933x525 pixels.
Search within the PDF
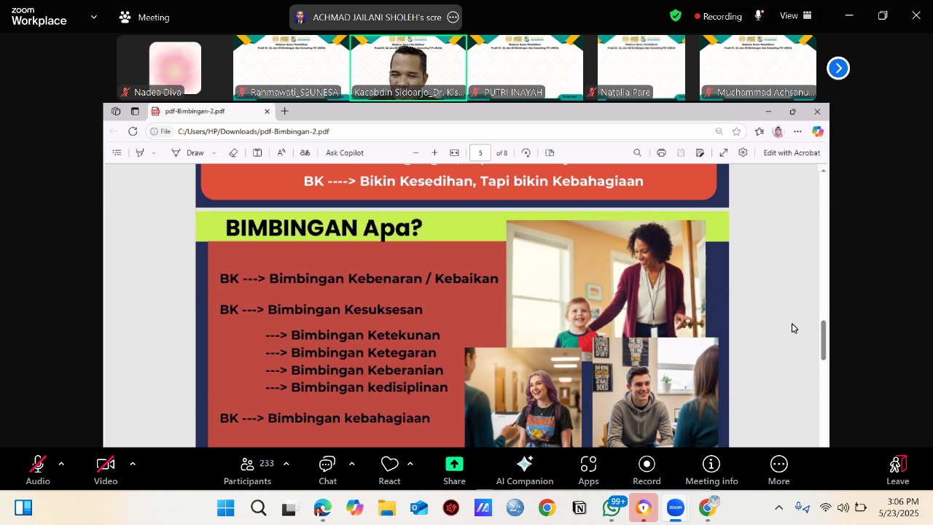click(x=637, y=152)
